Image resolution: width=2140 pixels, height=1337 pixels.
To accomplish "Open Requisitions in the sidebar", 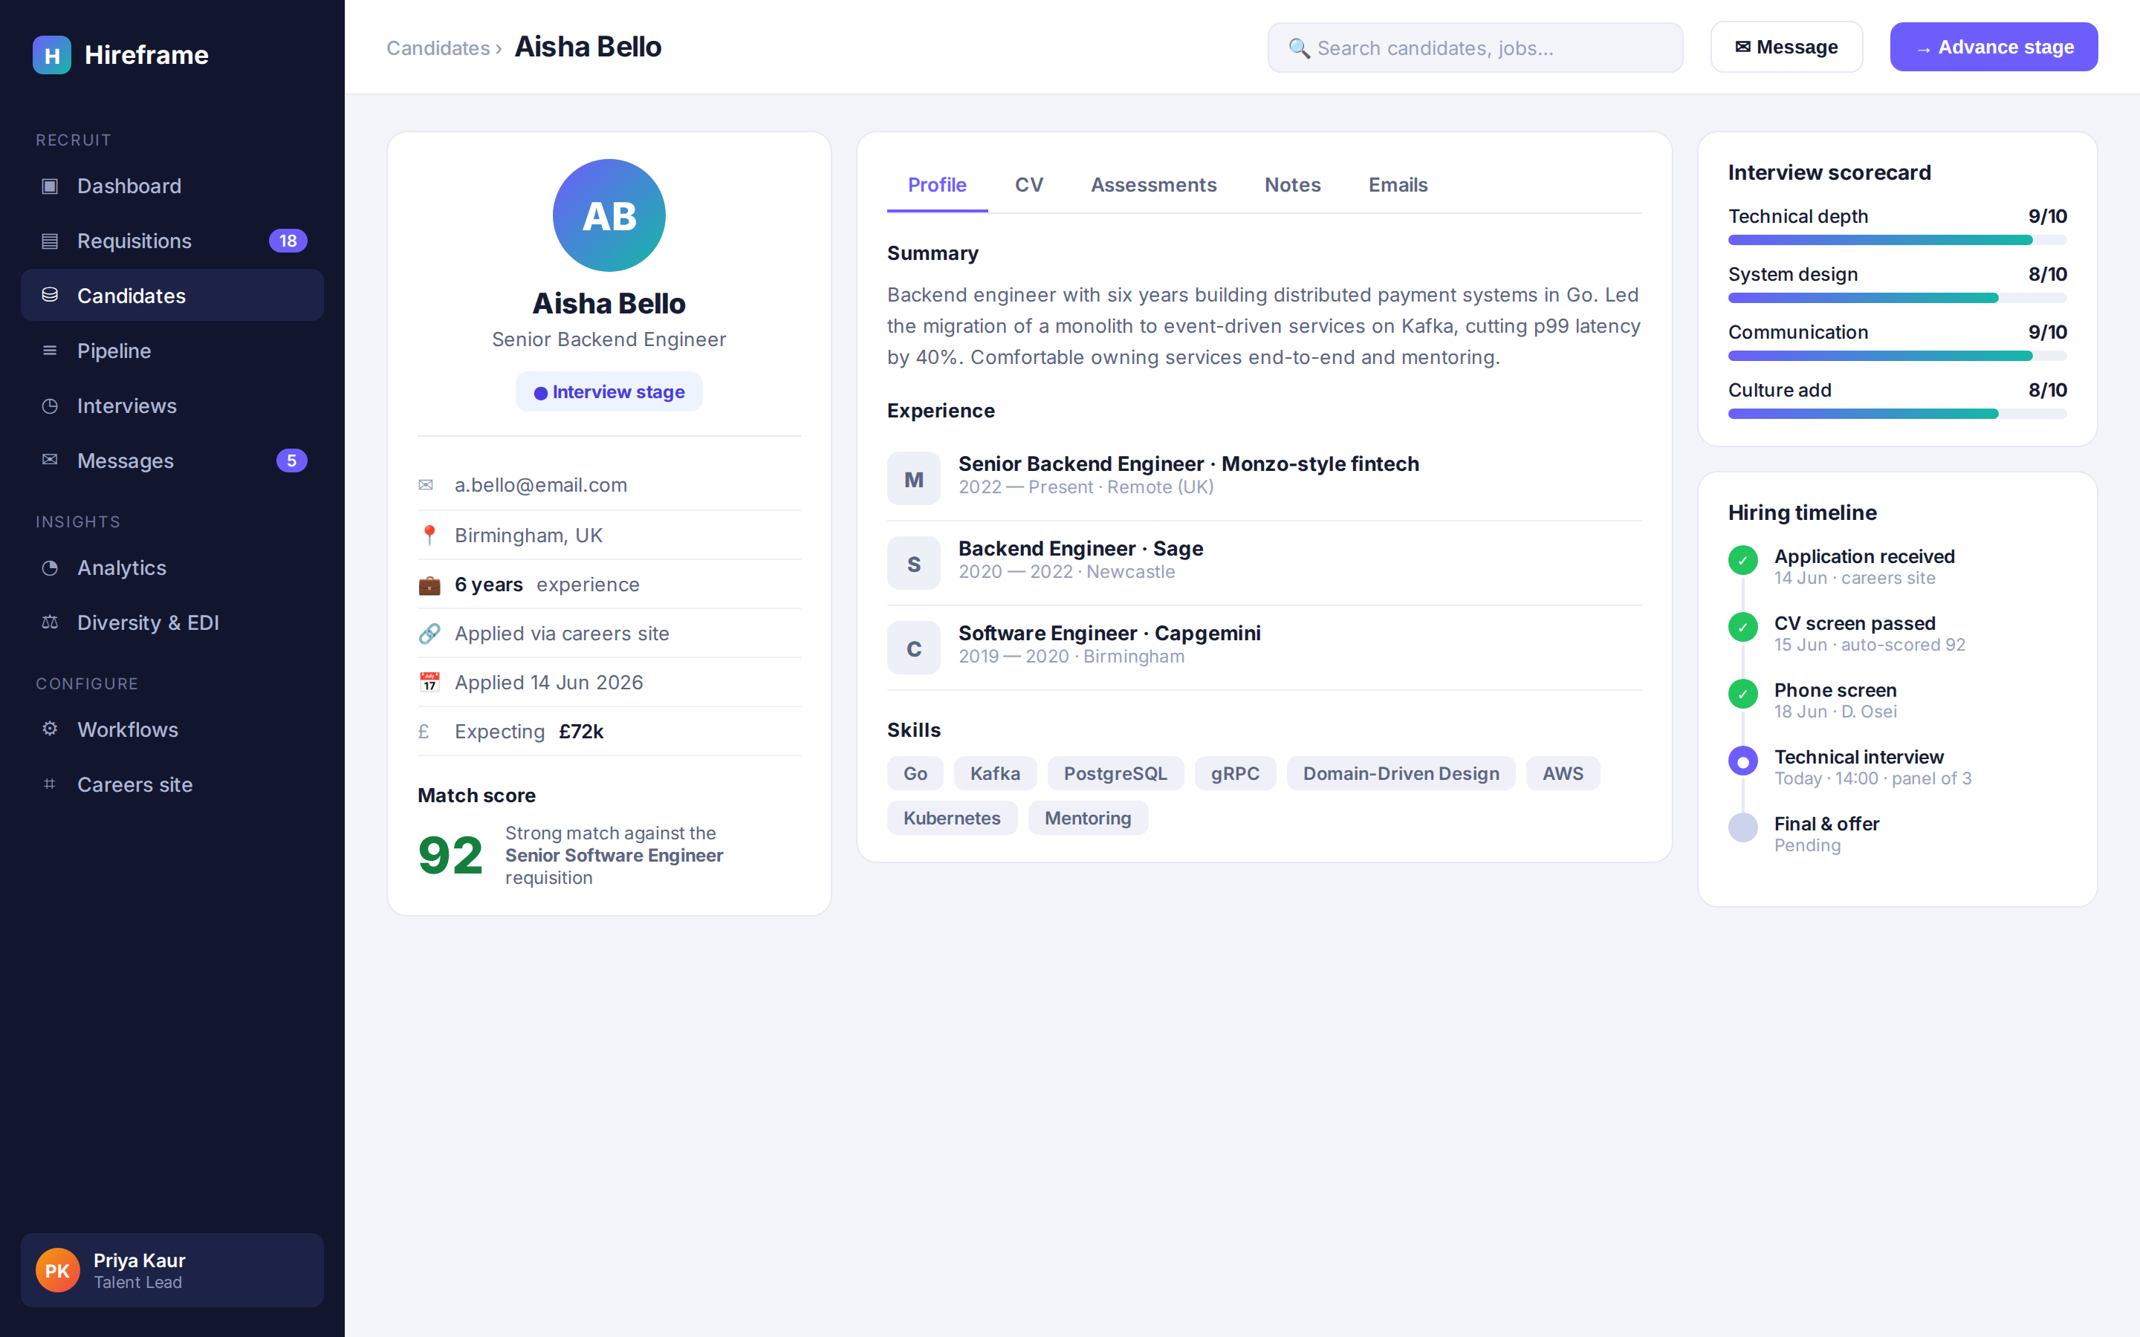I will [x=172, y=241].
